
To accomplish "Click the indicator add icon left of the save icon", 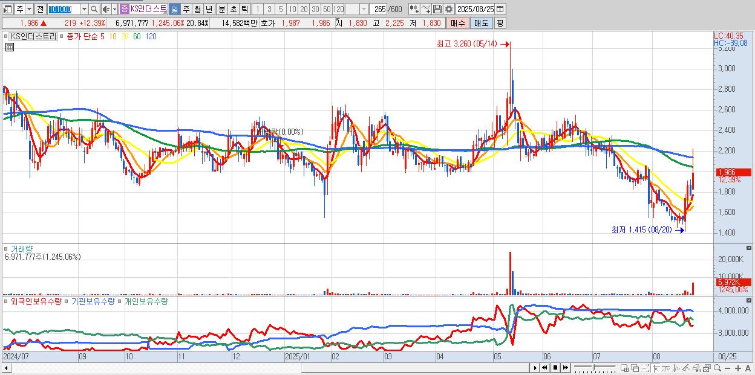I will click(426, 9).
